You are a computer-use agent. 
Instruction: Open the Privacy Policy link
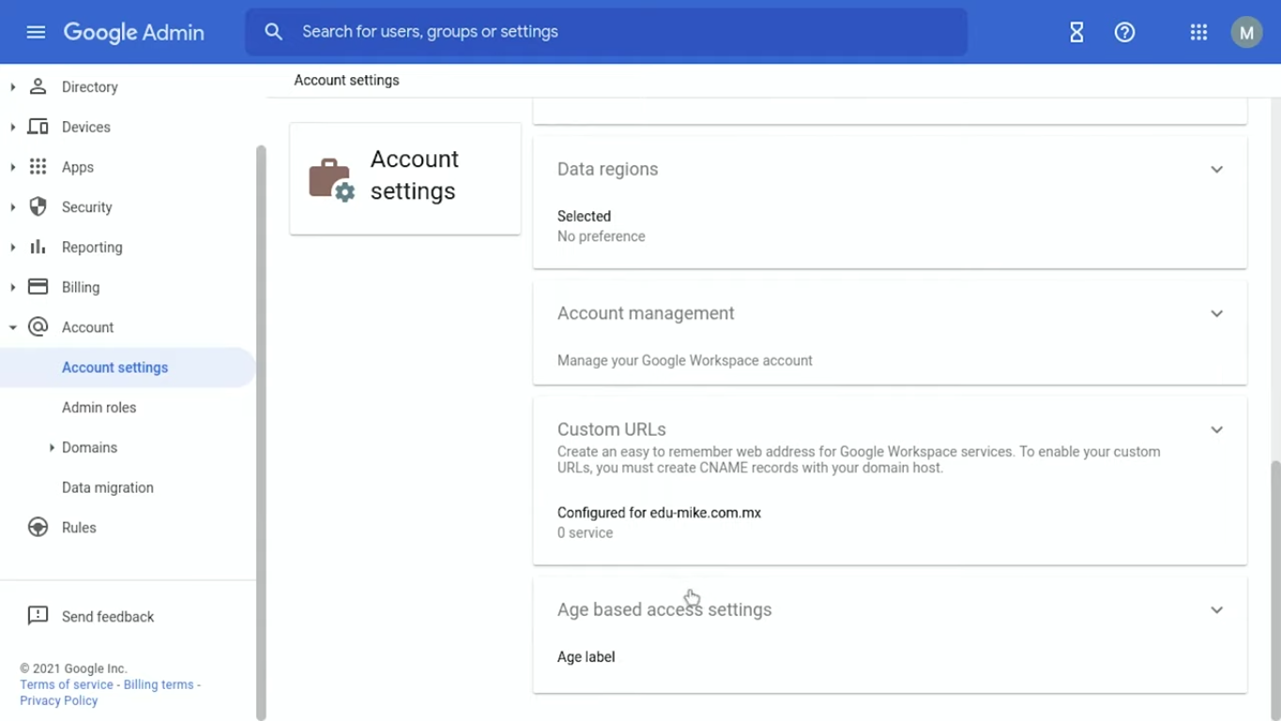[58, 700]
